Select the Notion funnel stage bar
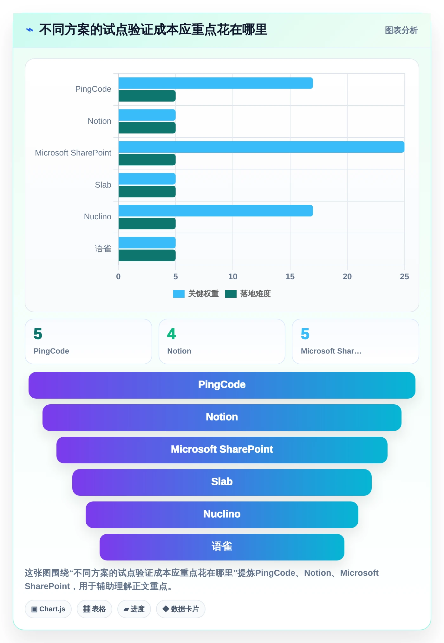444x643 pixels. point(222,418)
